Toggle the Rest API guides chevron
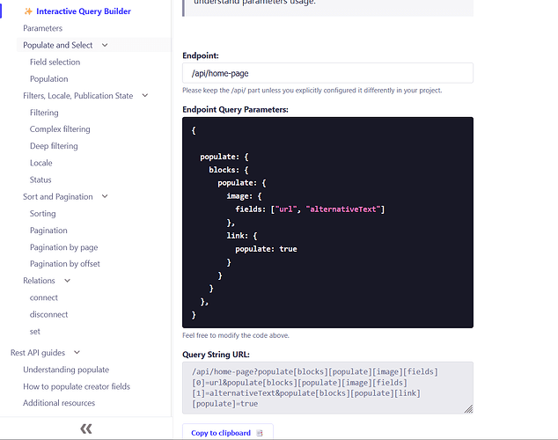558x440 pixels. pyautogui.click(x=77, y=353)
